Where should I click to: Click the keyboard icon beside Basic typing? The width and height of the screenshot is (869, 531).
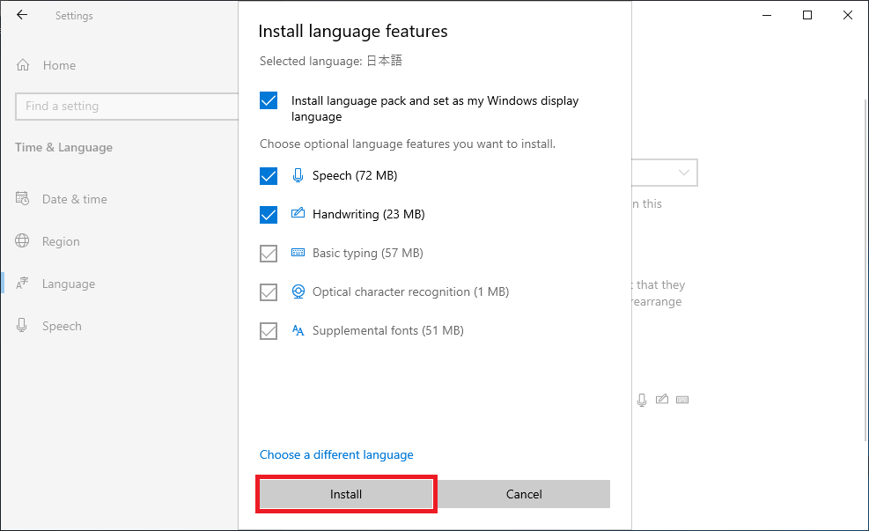pyautogui.click(x=298, y=253)
